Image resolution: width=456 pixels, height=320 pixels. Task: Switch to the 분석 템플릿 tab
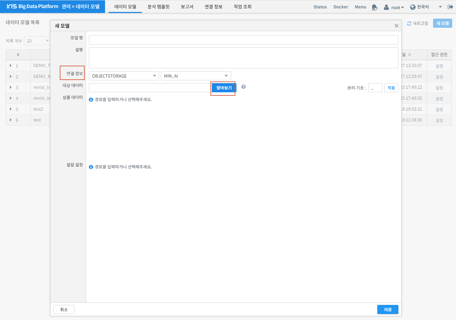[158, 7]
